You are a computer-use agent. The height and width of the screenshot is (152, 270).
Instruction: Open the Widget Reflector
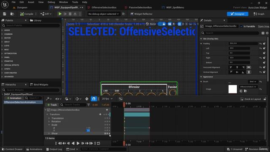141,14
